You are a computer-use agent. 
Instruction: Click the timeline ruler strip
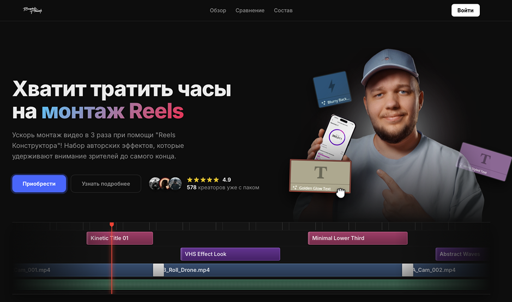point(251,226)
